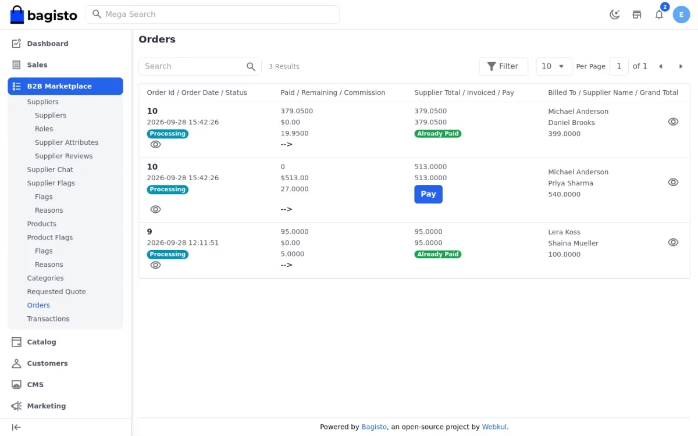Open Flags under Product Flags
This screenshot has width=698, height=436.
tap(44, 251)
